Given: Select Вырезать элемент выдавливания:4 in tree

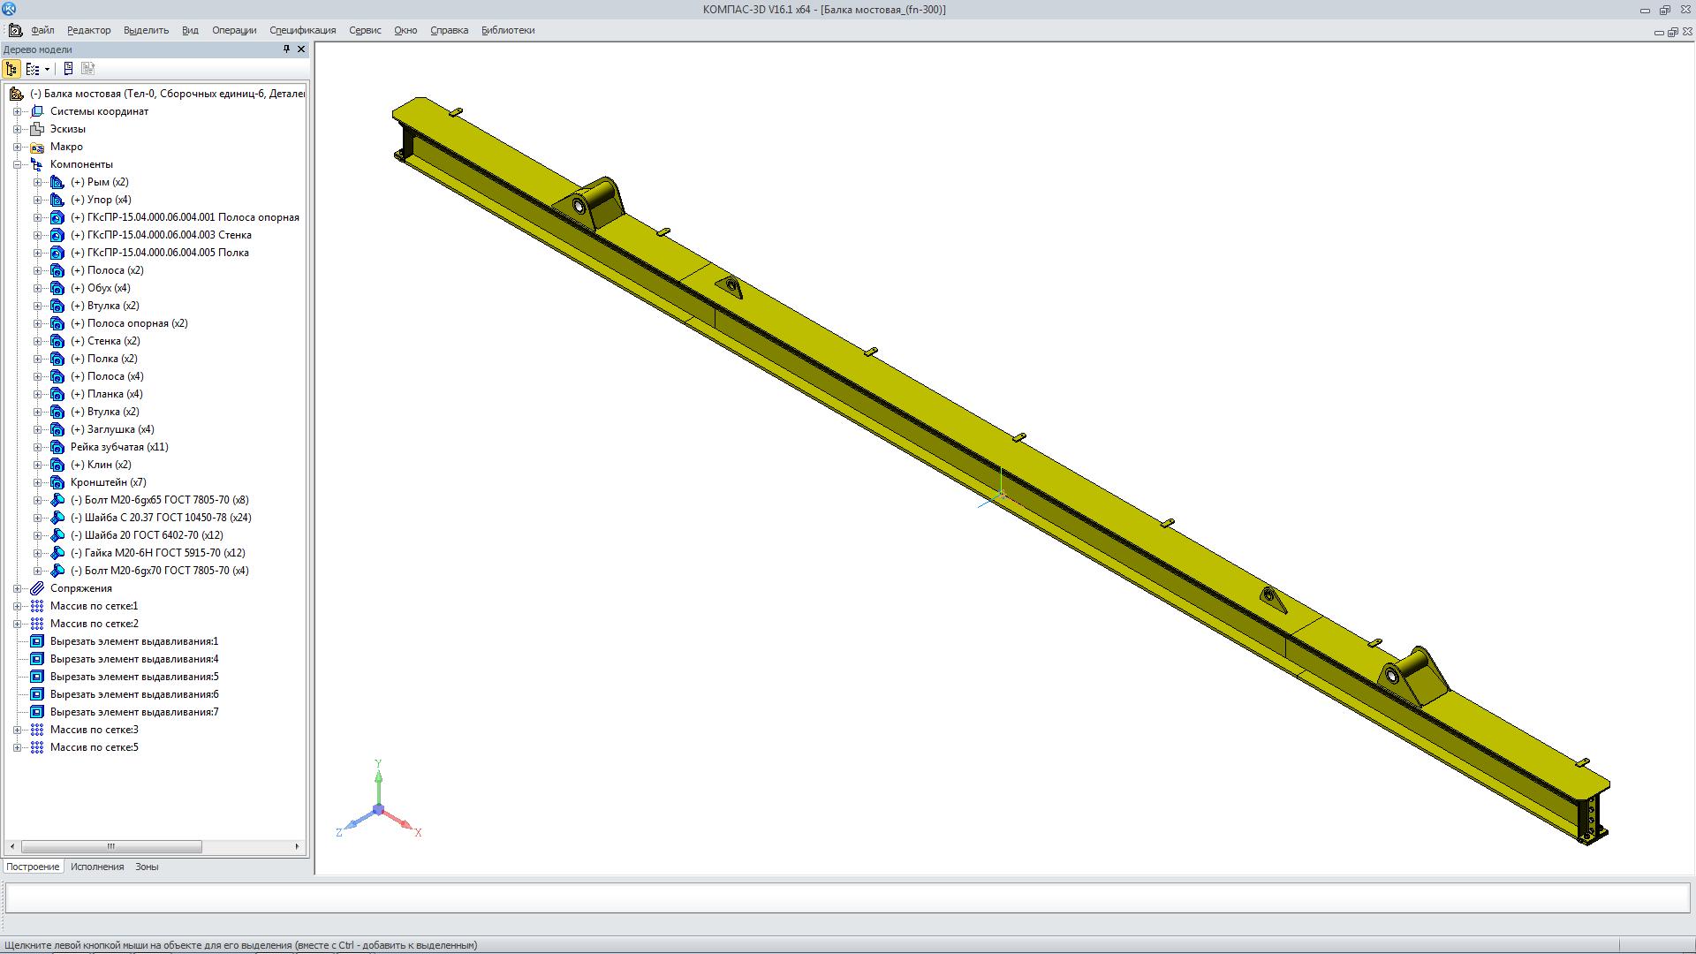Looking at the screenshot, I should tap(134, 659).
